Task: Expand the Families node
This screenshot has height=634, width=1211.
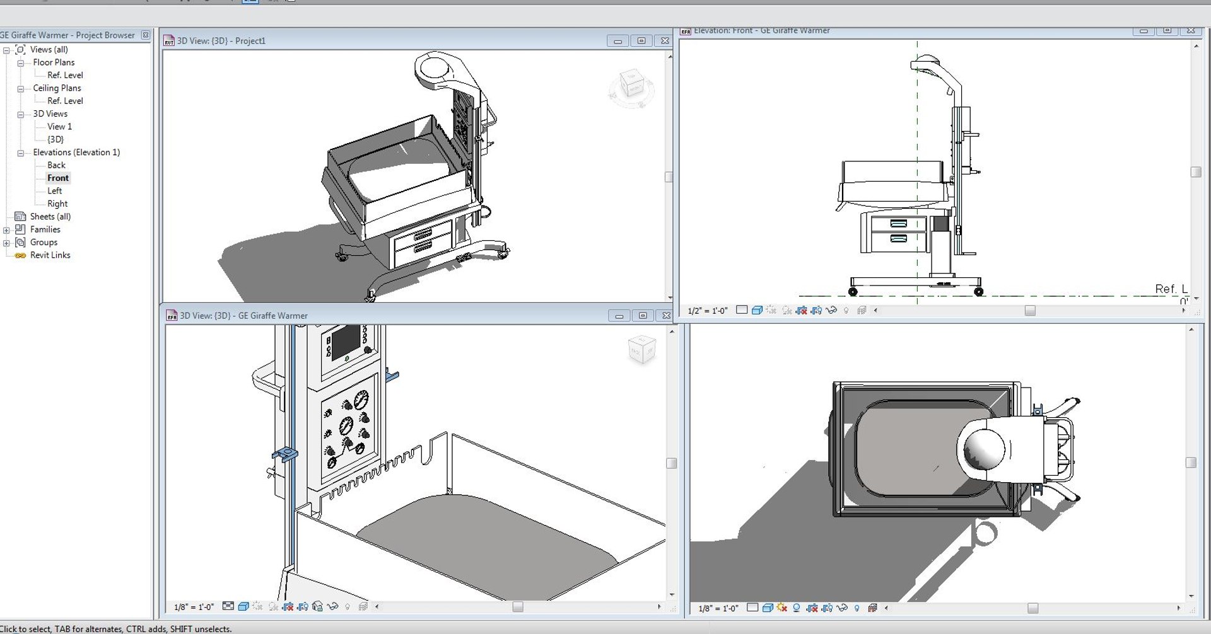Action: click(6, 230)
